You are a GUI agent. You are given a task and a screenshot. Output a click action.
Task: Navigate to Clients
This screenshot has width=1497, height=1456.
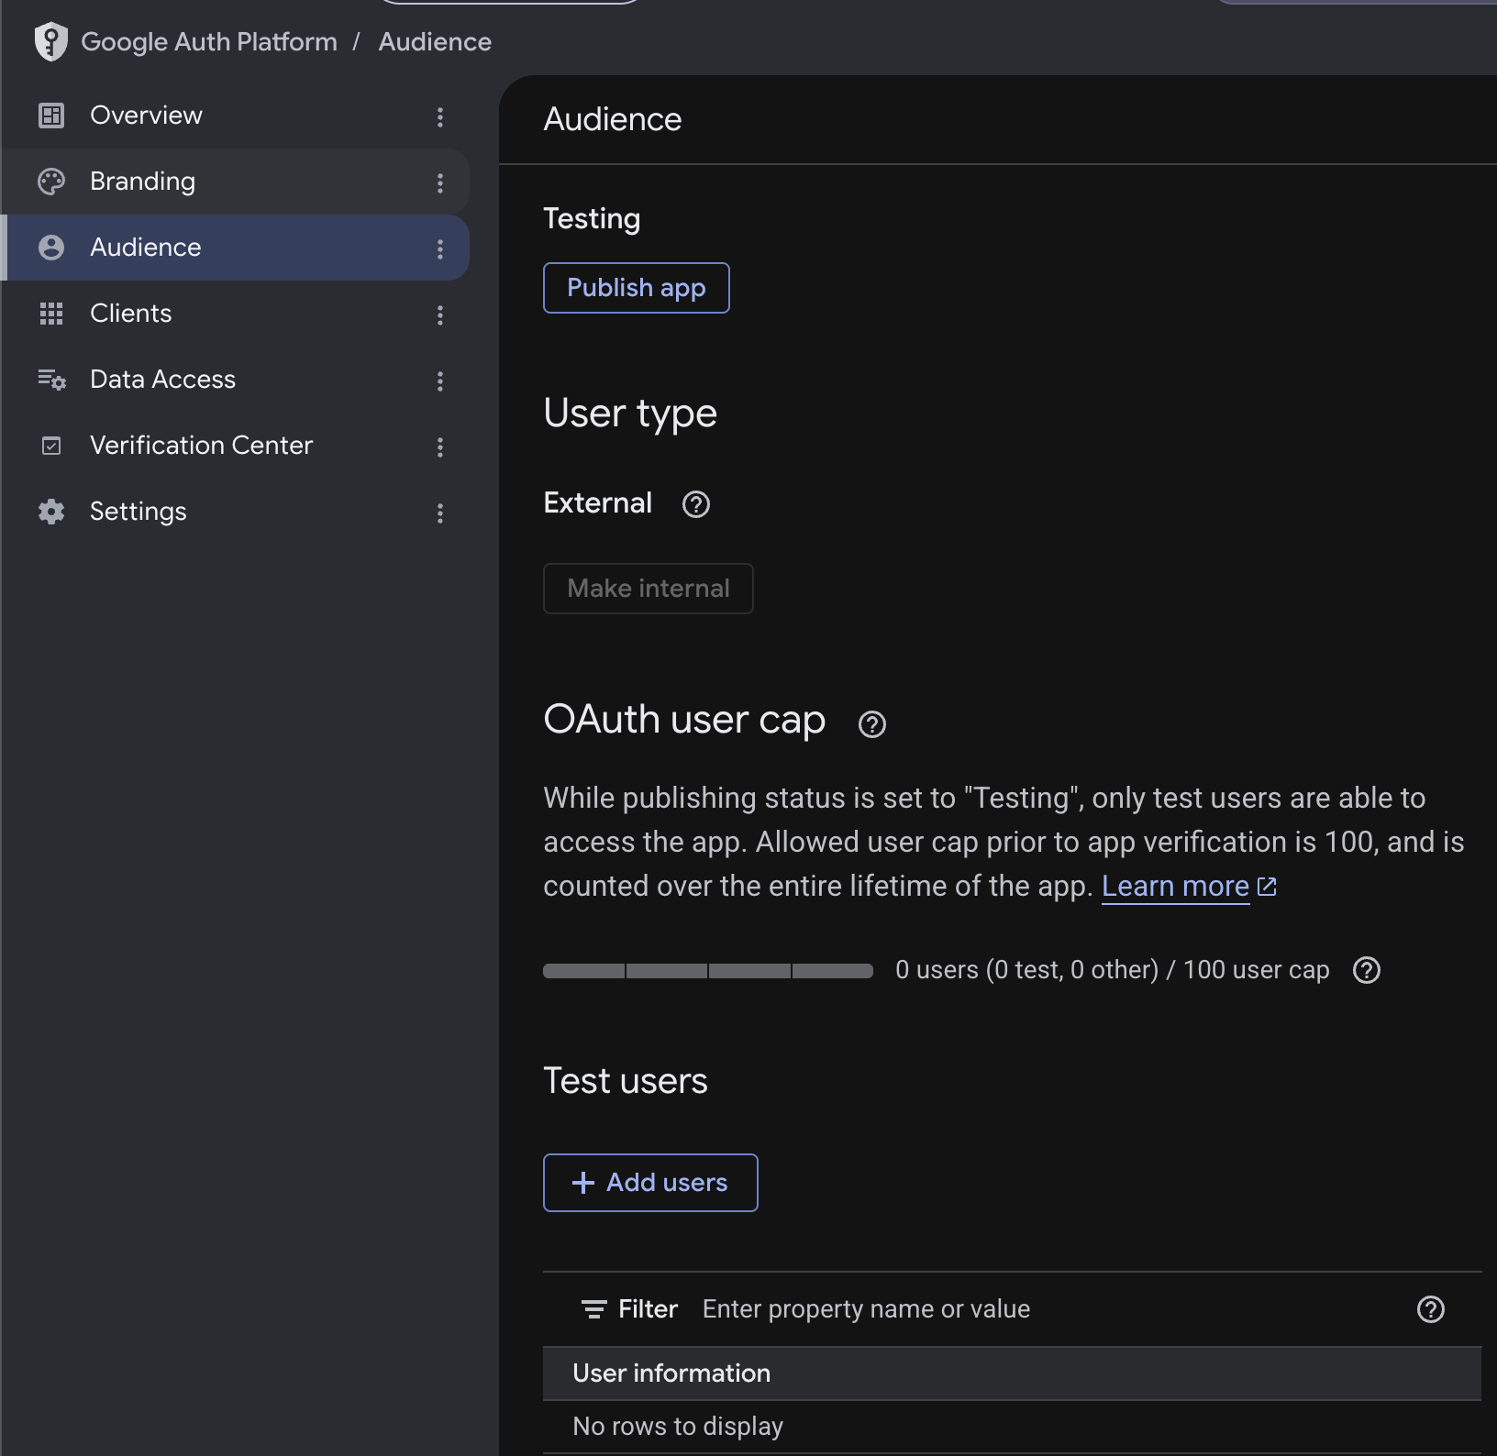click(x=235, y=314)
